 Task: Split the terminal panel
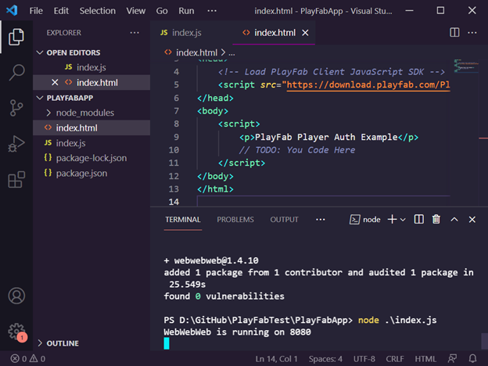pyautogui.click(x=418, y=220)
